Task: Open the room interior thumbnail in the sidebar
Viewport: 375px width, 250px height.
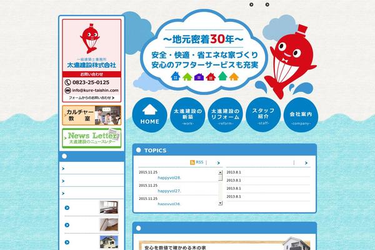Action: (109, 207)
